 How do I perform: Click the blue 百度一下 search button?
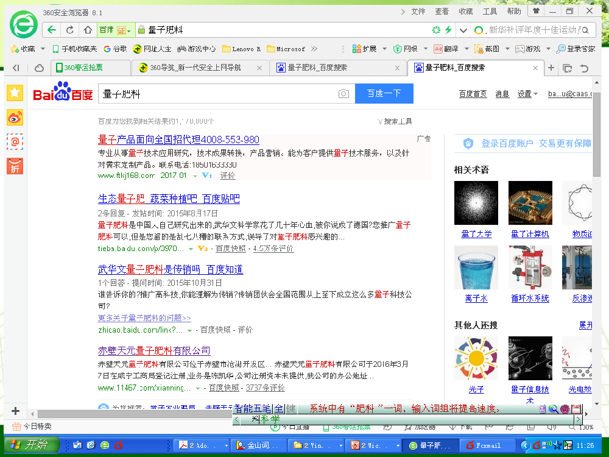point(384,94)
